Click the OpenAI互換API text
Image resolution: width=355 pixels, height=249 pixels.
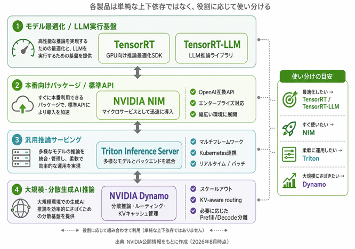click(x=216, y=92)
